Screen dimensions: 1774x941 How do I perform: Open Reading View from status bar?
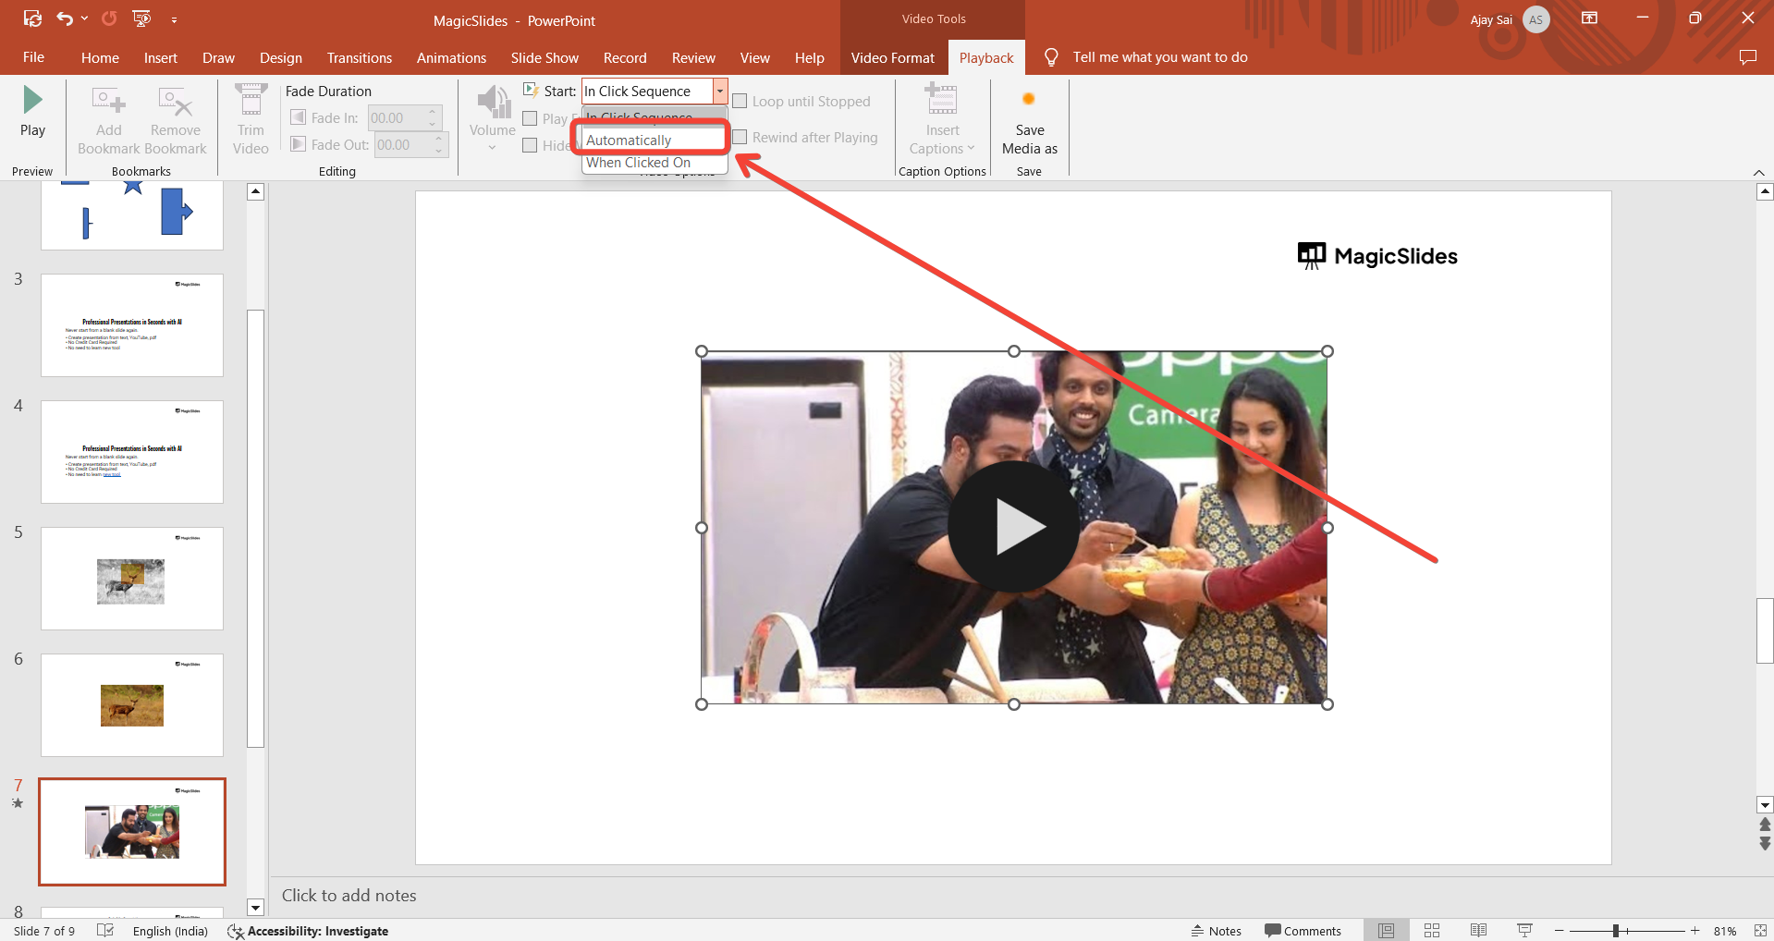click(1478, 931)
